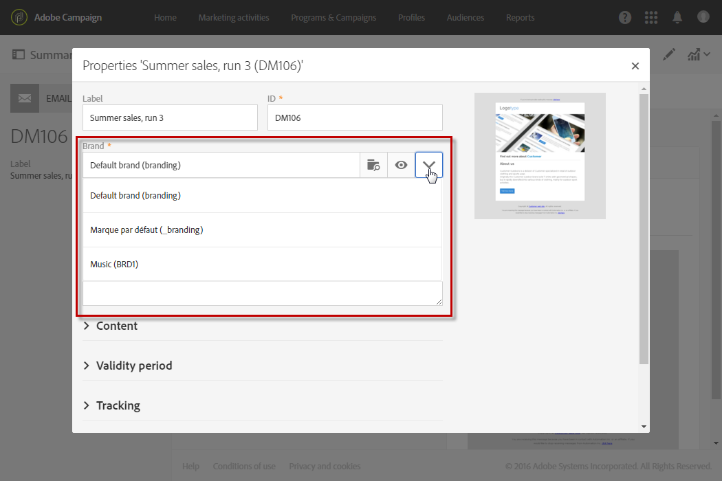Click the ID field containing DM106

pyautogui.click(x=355, y=118)
